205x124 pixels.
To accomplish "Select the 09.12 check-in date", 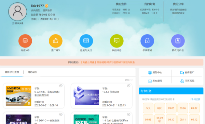I will pos(194,119).
